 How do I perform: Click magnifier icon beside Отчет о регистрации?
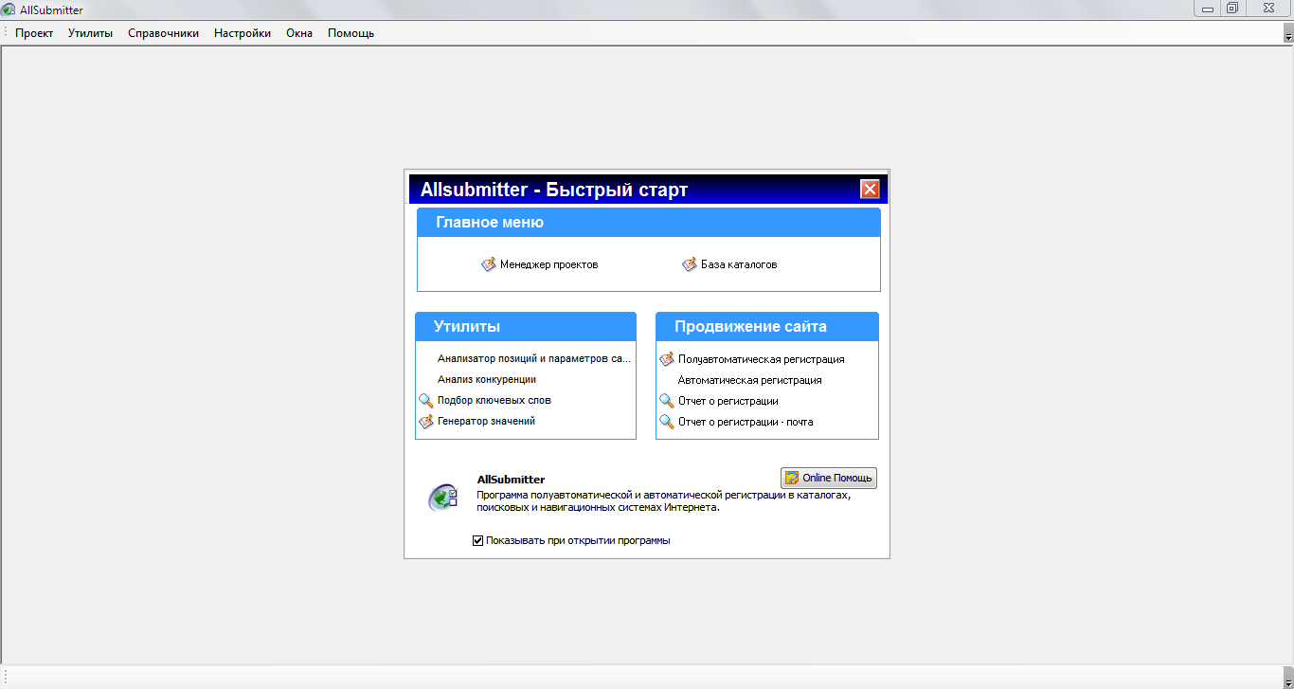click(667, 401)
